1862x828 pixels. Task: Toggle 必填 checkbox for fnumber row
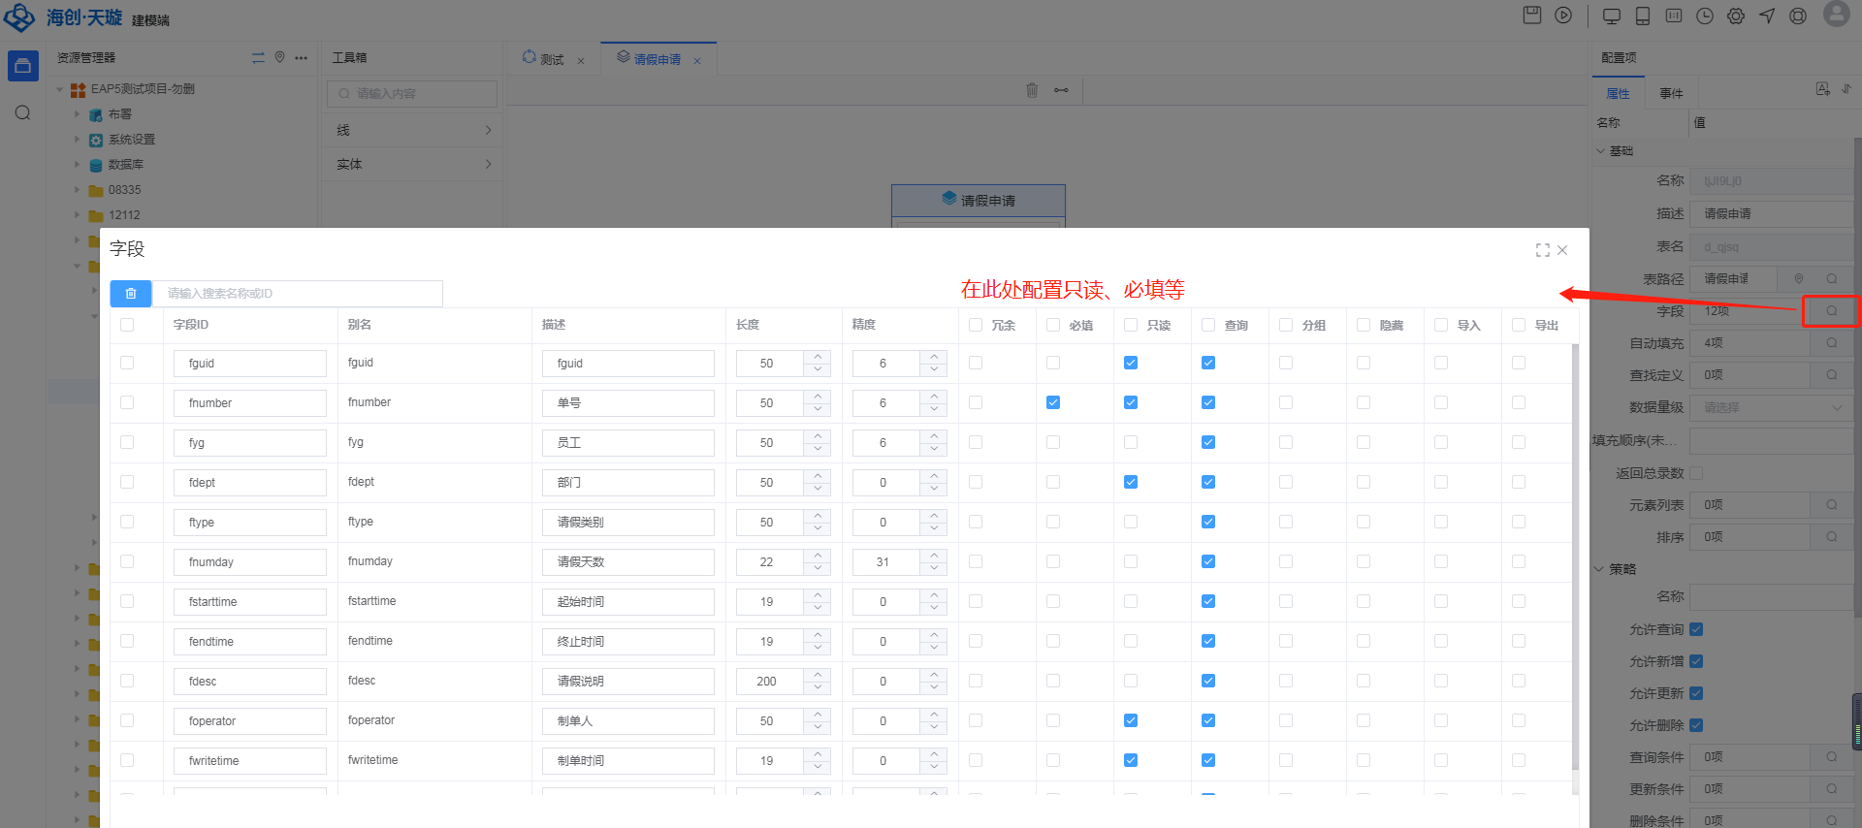point(1053,402)
